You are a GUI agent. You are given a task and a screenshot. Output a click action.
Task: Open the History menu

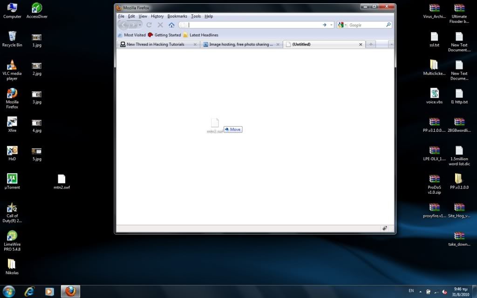[x=157, y=16]
